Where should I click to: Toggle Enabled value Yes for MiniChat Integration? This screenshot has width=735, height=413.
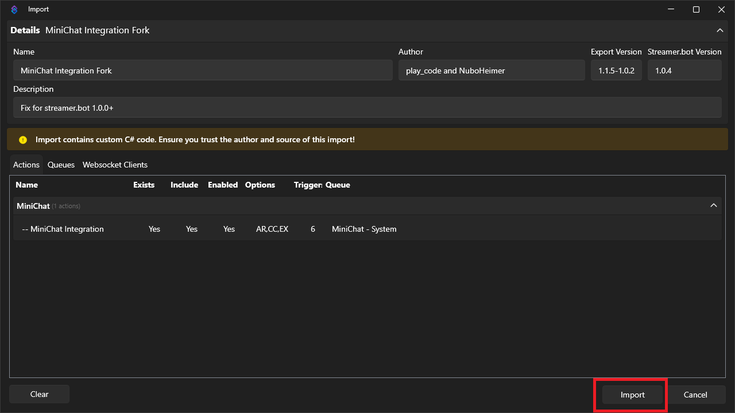[229, 229]
